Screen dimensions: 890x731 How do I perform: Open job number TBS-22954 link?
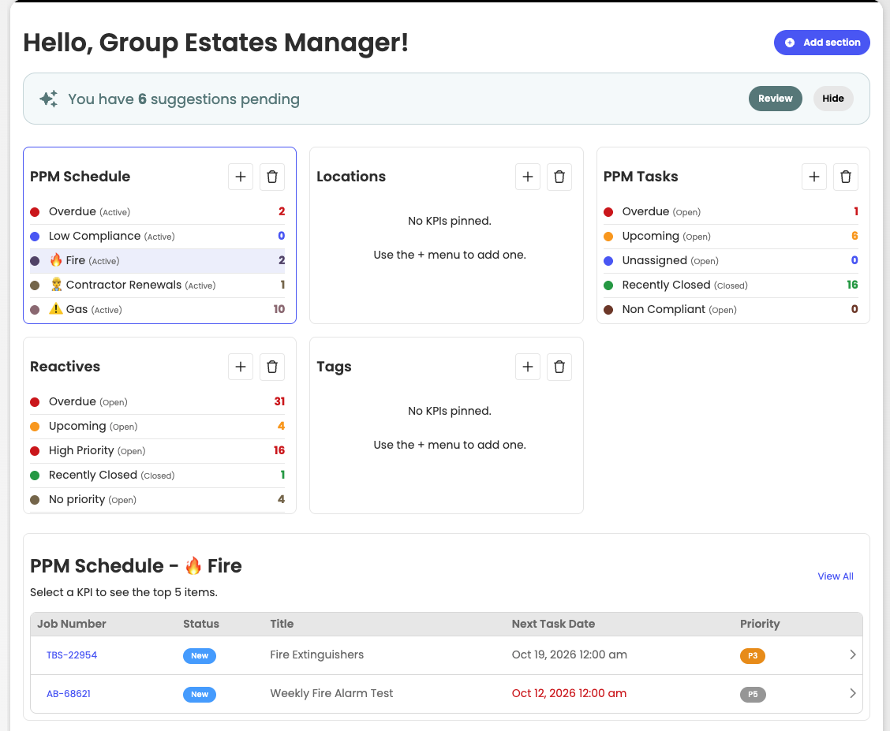click(72, 655)
